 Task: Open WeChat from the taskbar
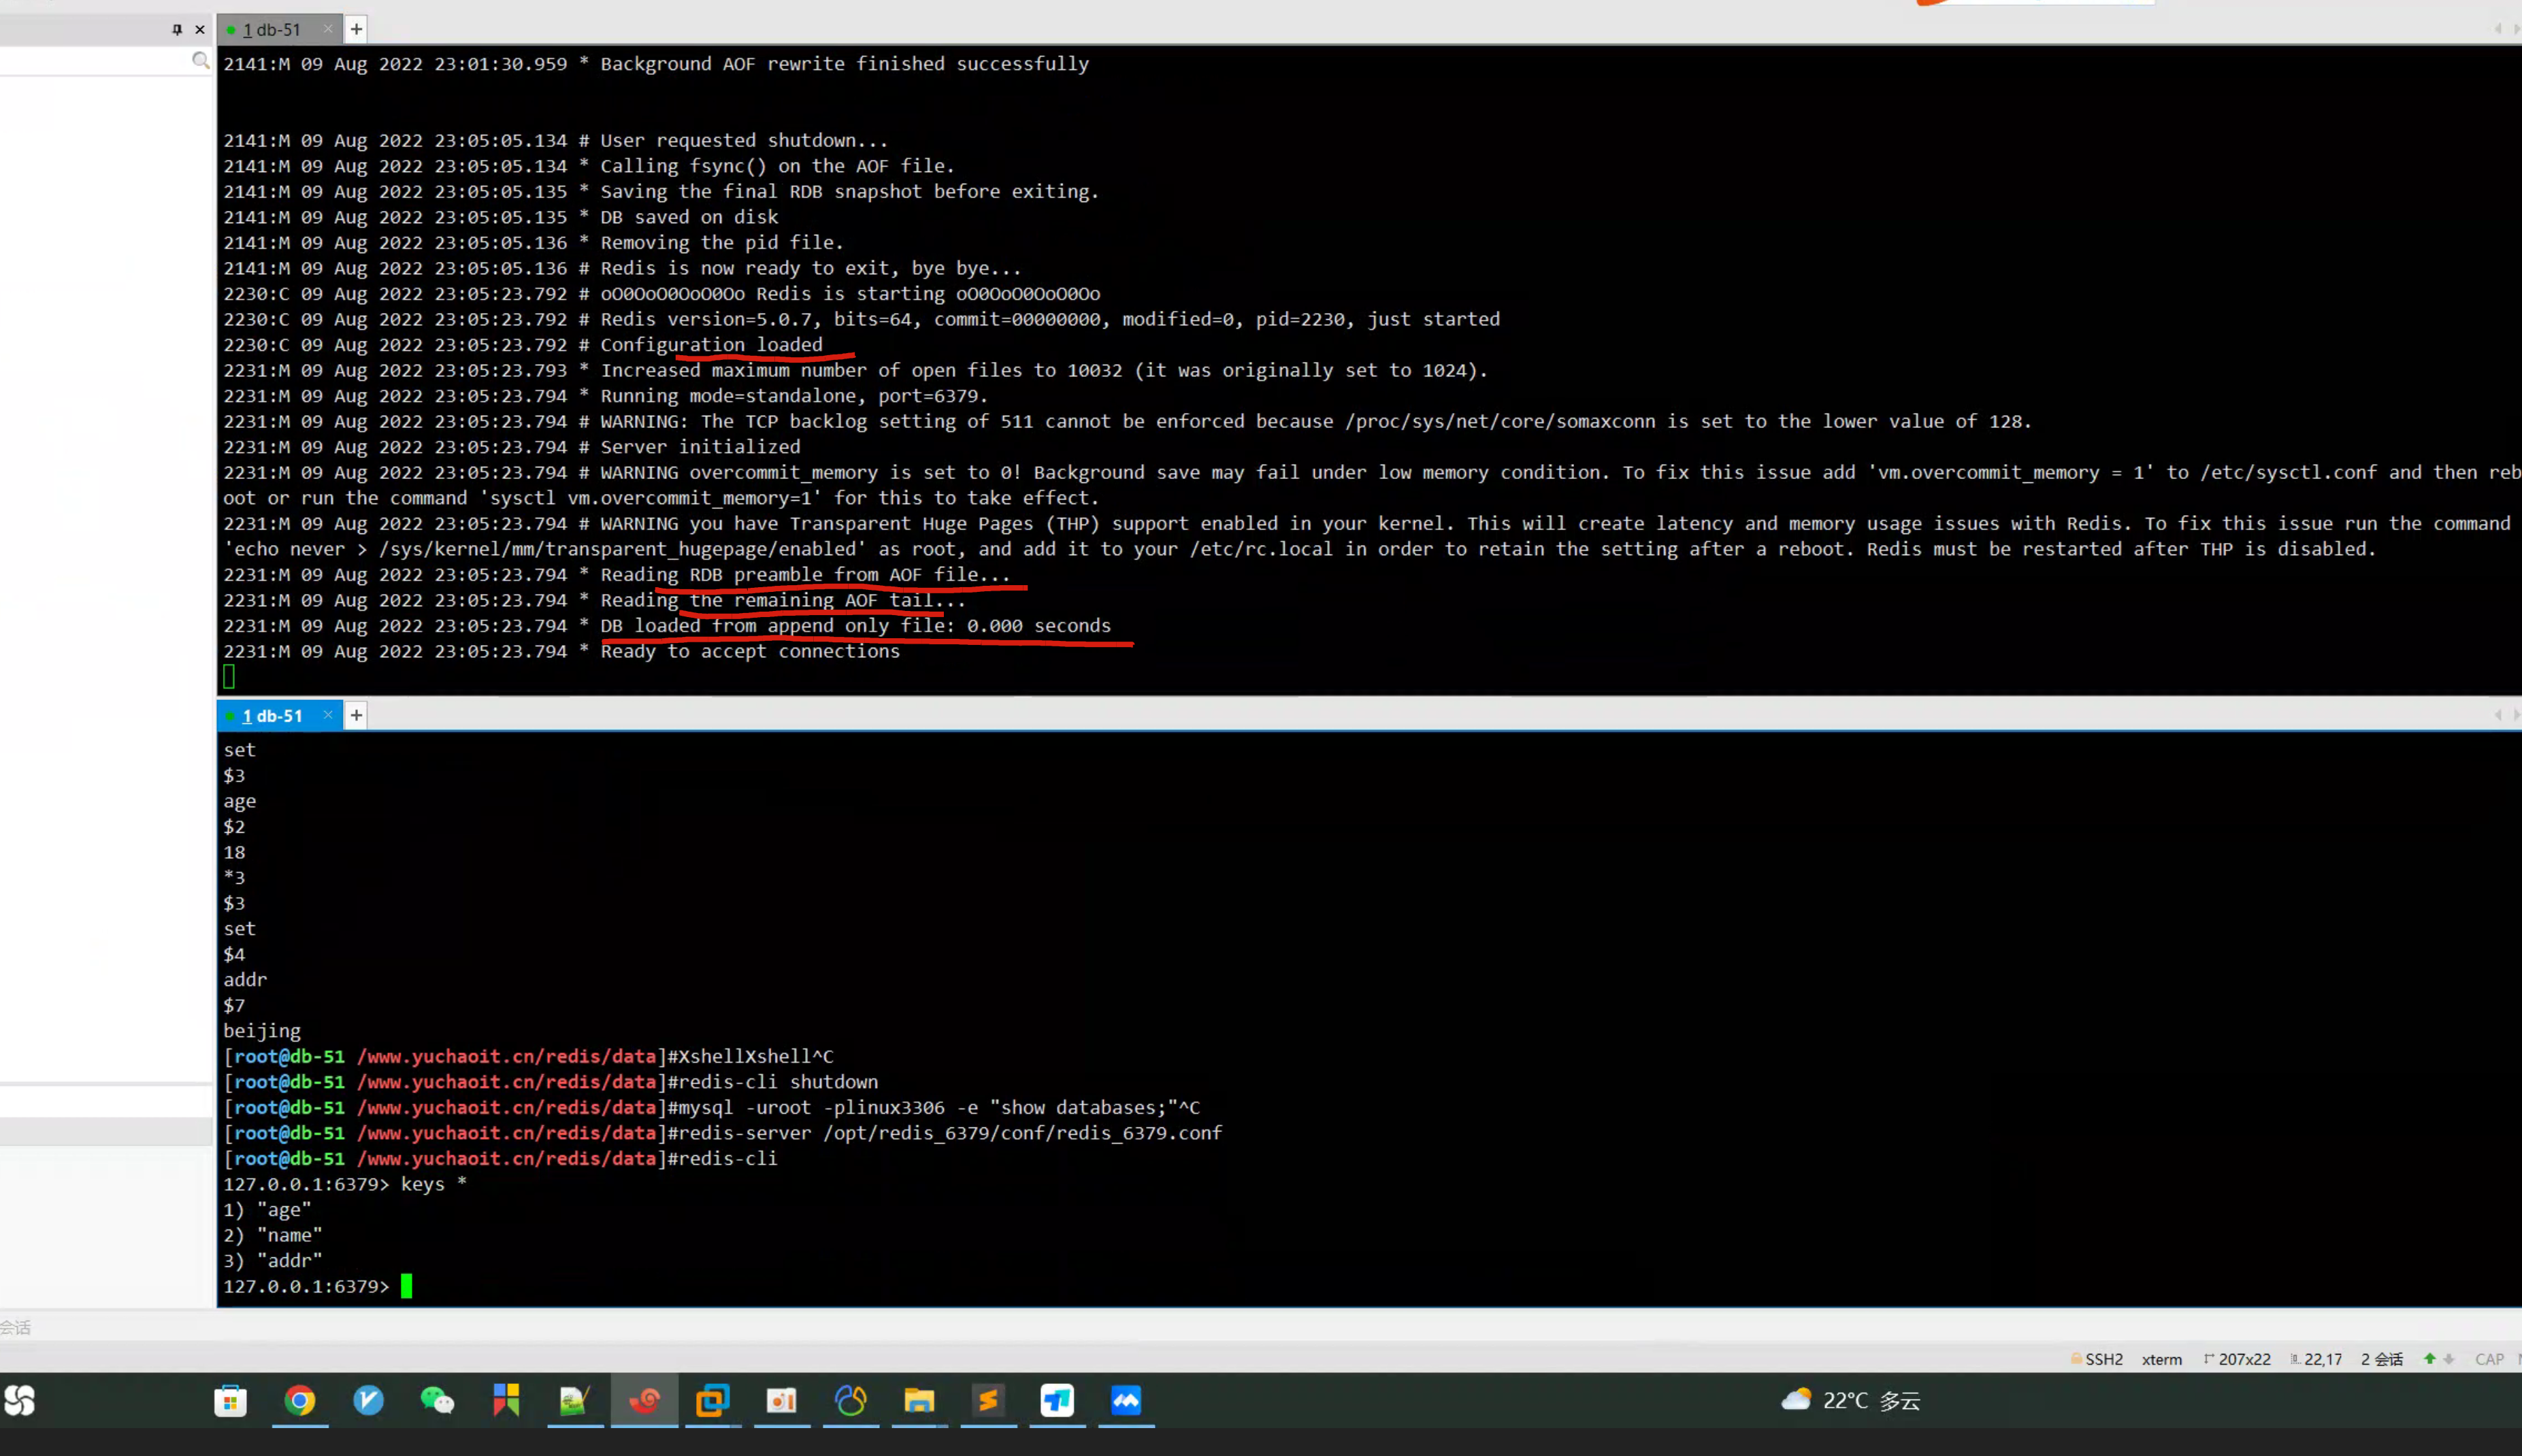tap(437, 1400)
